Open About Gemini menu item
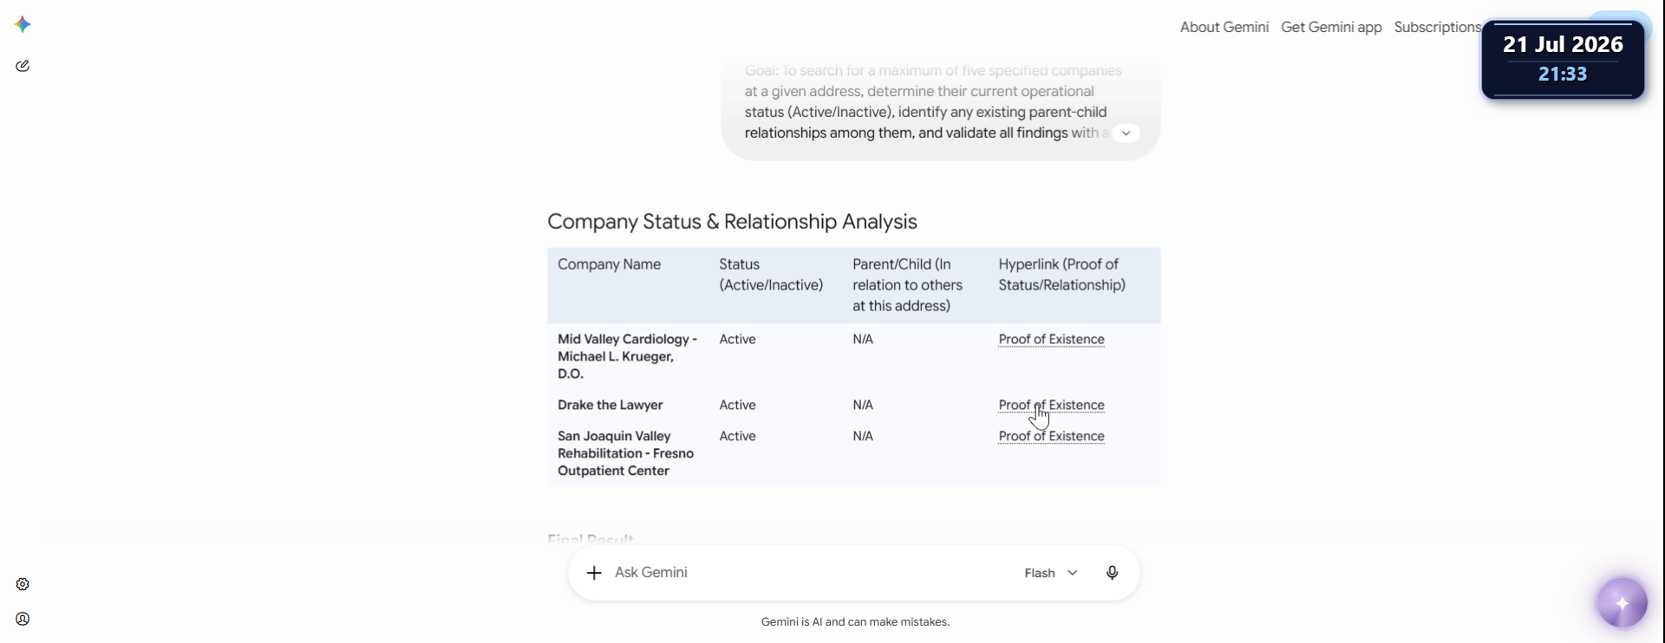This screenshot has height=643, width=1665. [x=1224, y=27]
